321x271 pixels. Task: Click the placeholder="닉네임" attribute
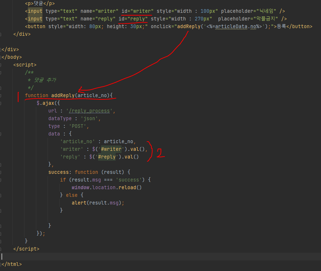tap(249, 11)
